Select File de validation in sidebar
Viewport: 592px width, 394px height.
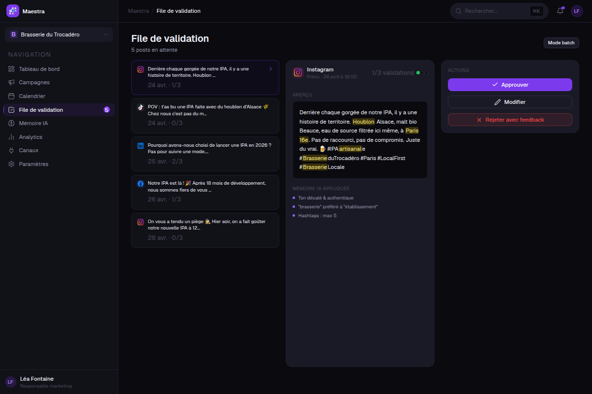pos(59,110)
